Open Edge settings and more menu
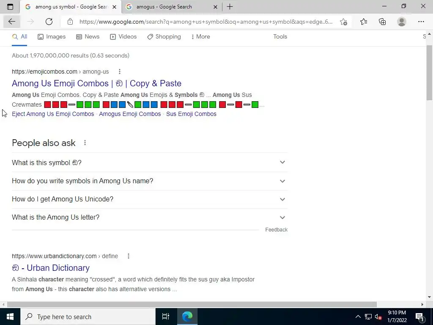This screenshot has height=325, width=433. click(421, 22)
